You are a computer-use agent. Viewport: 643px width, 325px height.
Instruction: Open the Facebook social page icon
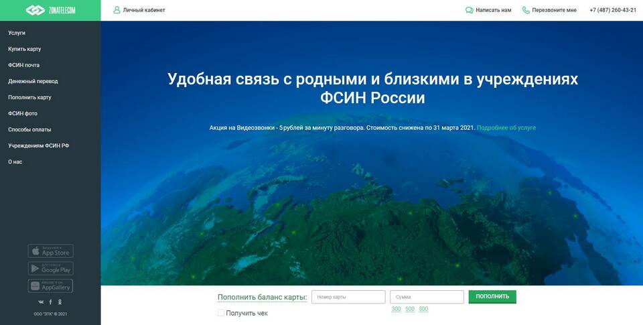(50, 302)
